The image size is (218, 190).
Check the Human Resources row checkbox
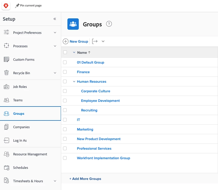tap(65, 81)
